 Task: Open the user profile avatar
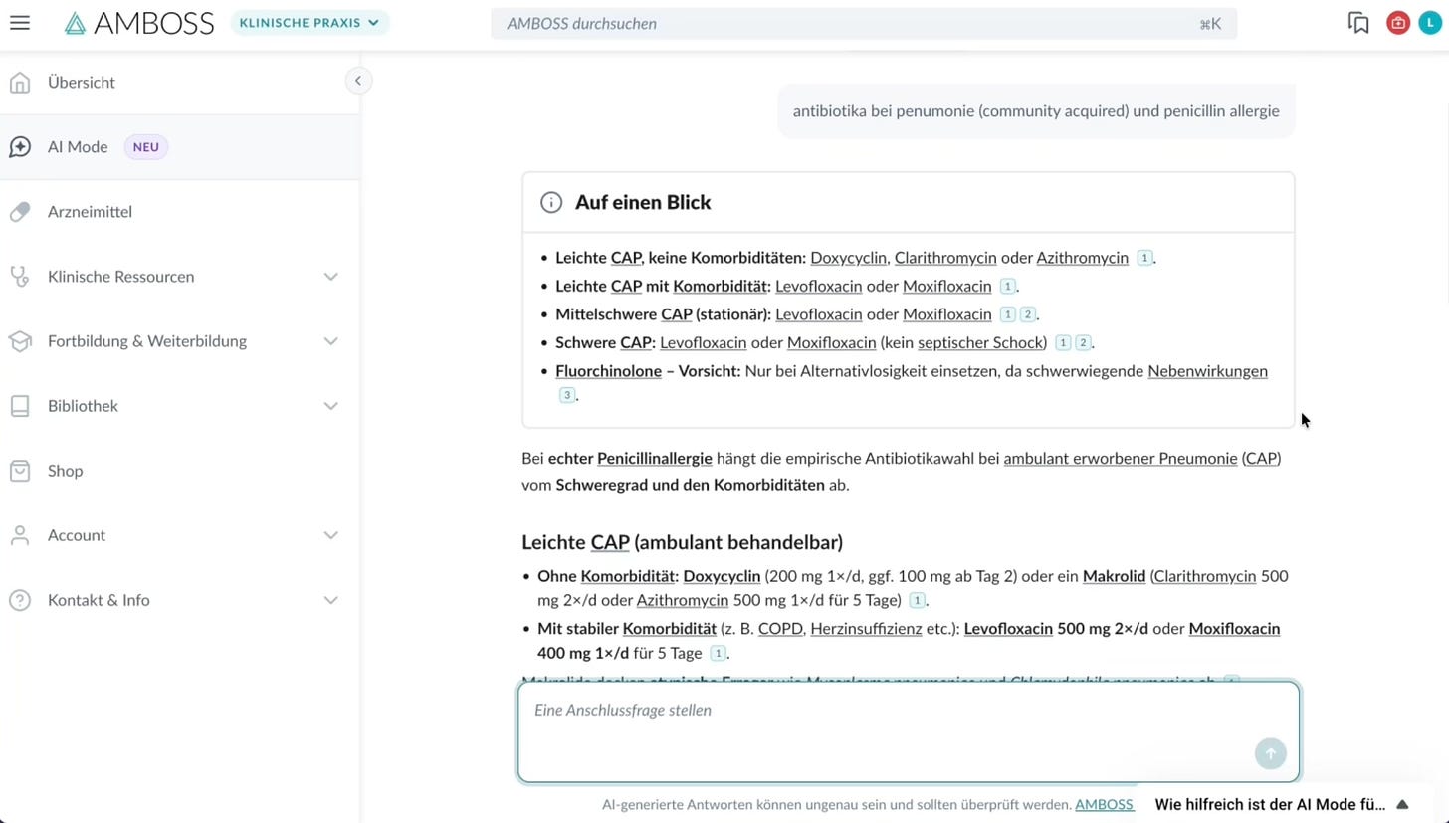(x=1430, y=23)
